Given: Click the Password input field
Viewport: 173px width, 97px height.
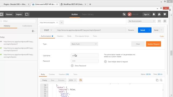Looking at the screenshot, I should pos(85,61).
